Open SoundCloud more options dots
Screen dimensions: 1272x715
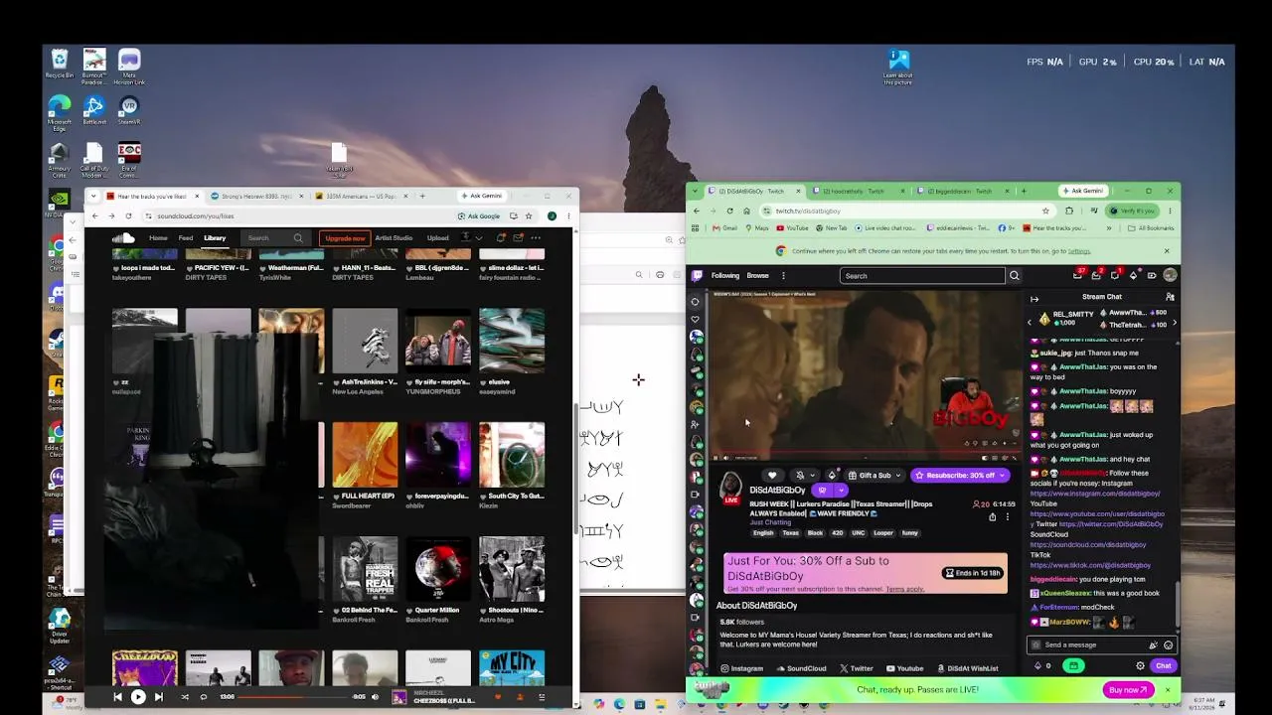(x=536, y=238)
